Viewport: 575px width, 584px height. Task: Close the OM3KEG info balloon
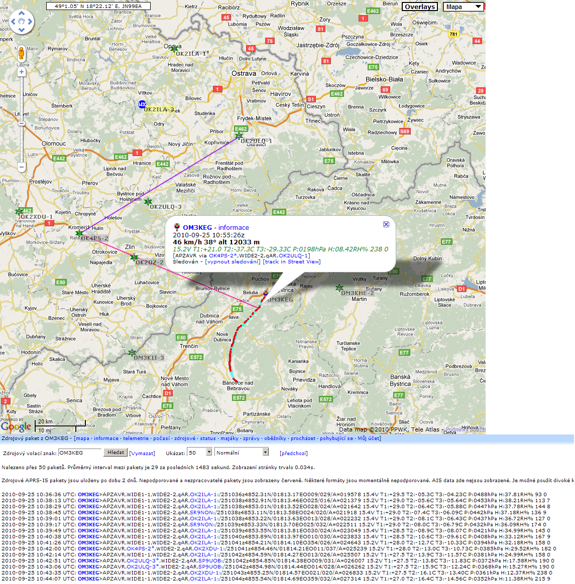(386, 224)
